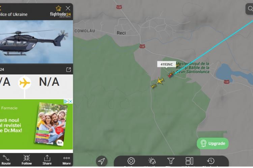253x168 pixels.
Task: Share this flight
Action: pyautogui.click(x=47, y=160)
